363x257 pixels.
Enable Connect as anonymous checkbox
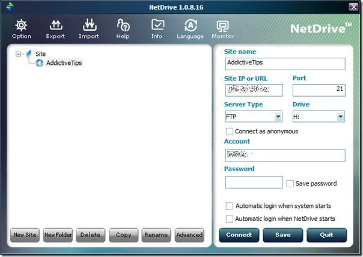point(229,132)
